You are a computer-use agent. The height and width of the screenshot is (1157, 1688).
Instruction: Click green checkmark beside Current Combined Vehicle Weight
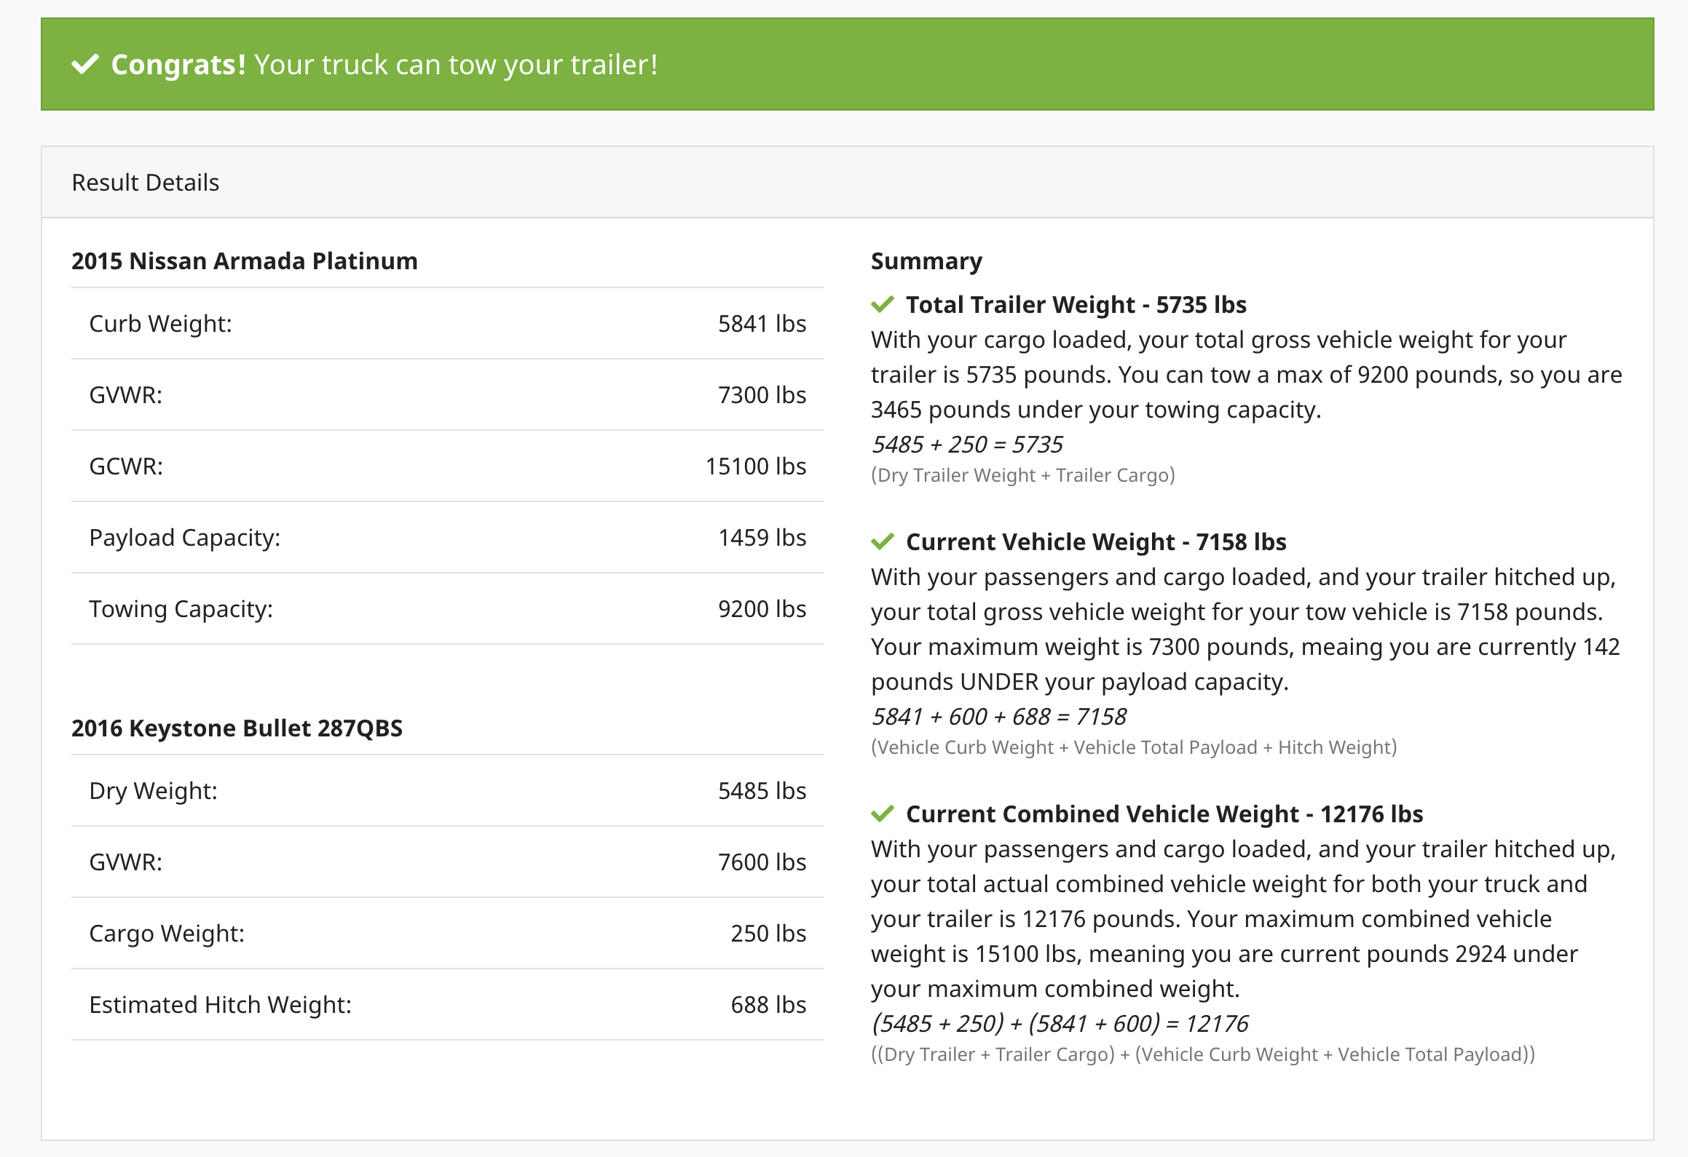[x=882, y=814]
